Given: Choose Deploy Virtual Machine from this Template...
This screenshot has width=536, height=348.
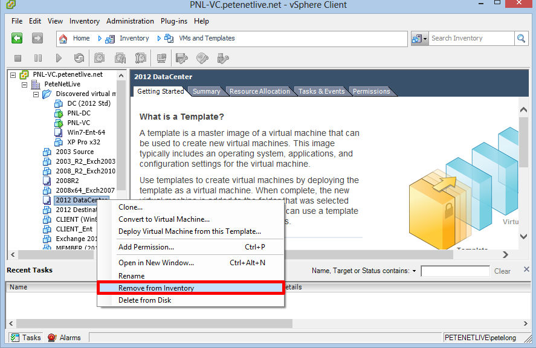Looking at the screenshot, I should pos(191,231).
